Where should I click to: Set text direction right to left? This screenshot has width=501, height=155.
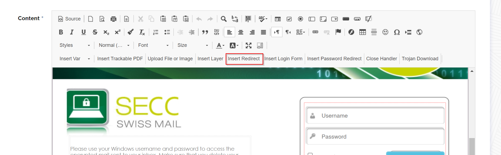pos(288,32)
